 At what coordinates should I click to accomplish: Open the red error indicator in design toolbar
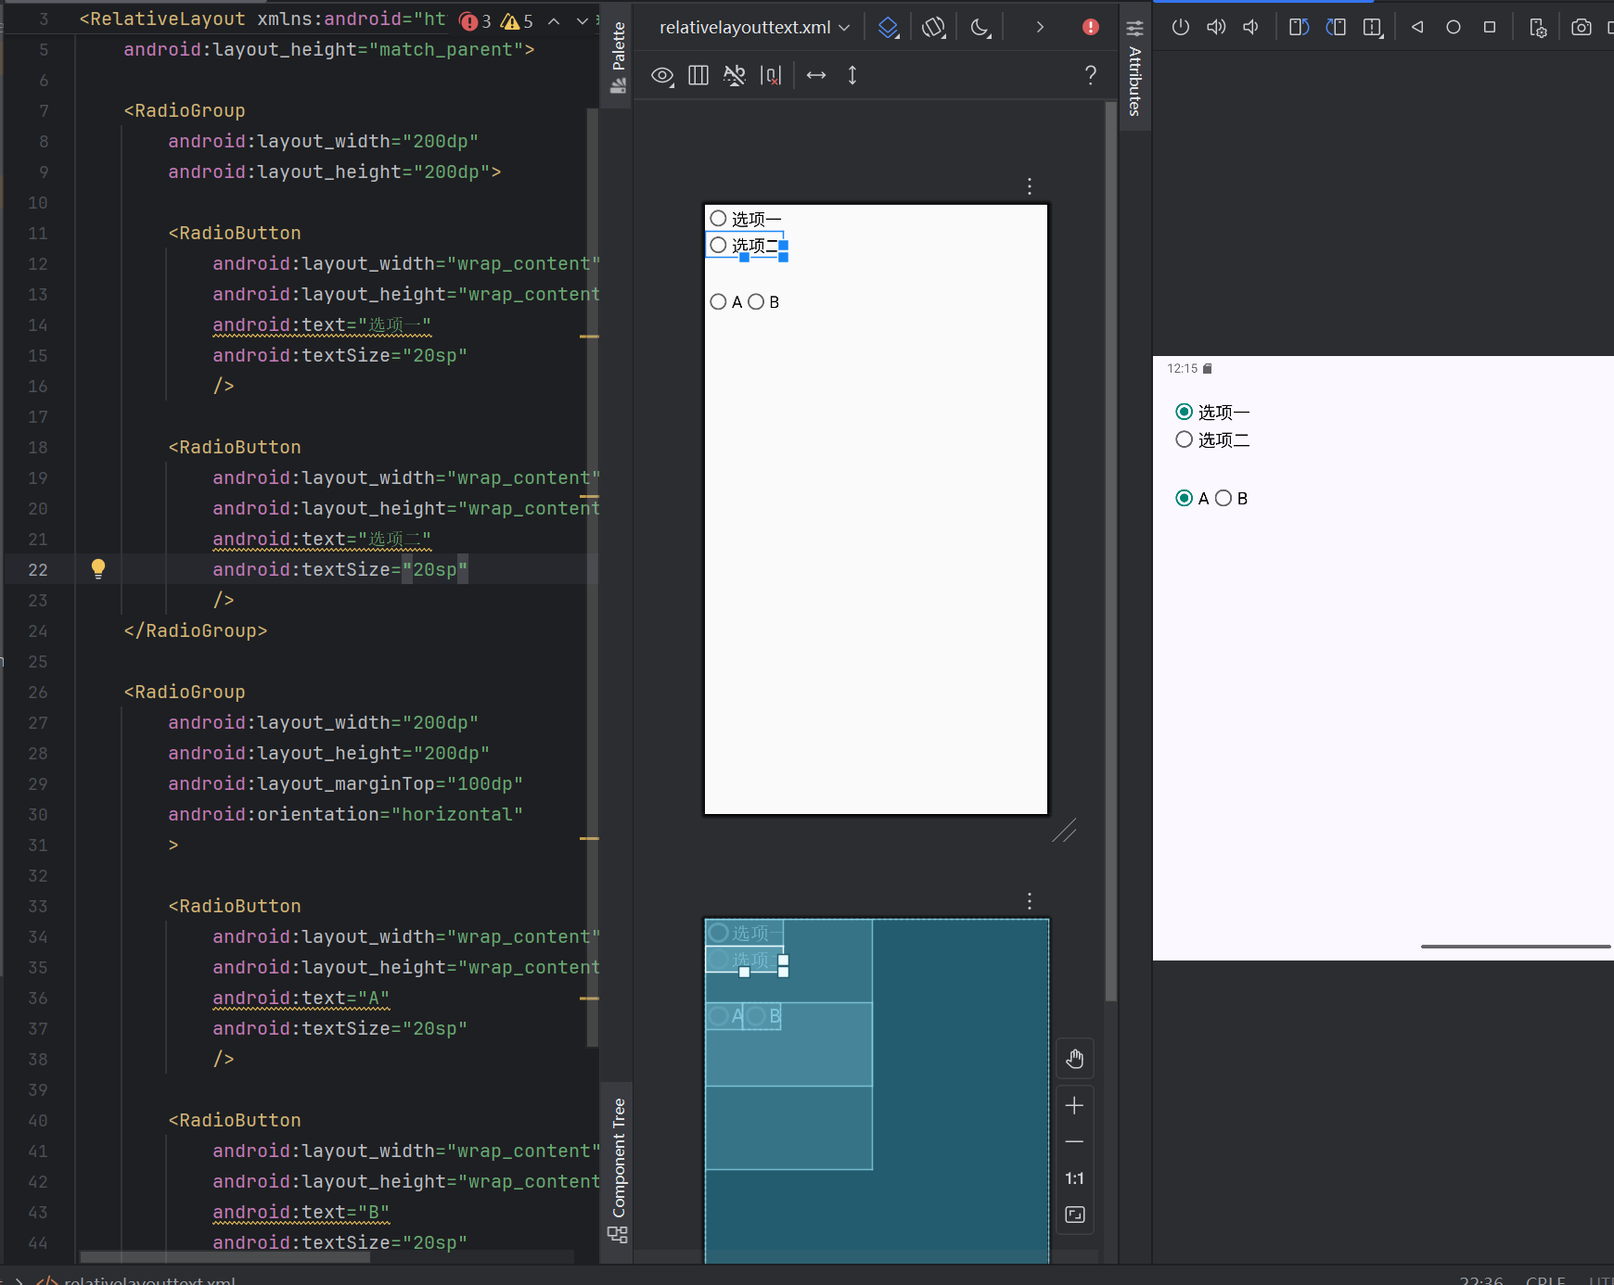[1091, 28]
